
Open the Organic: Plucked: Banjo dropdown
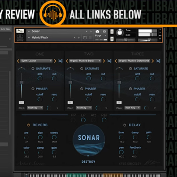point(85,61)
